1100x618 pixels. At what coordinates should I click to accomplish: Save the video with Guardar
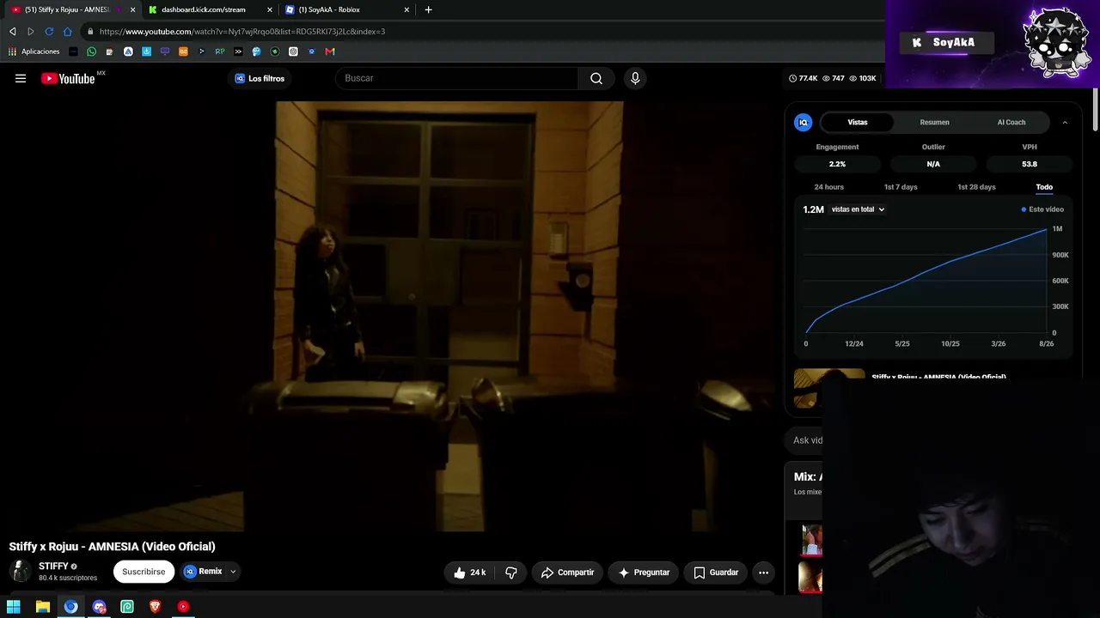[716, 573]
